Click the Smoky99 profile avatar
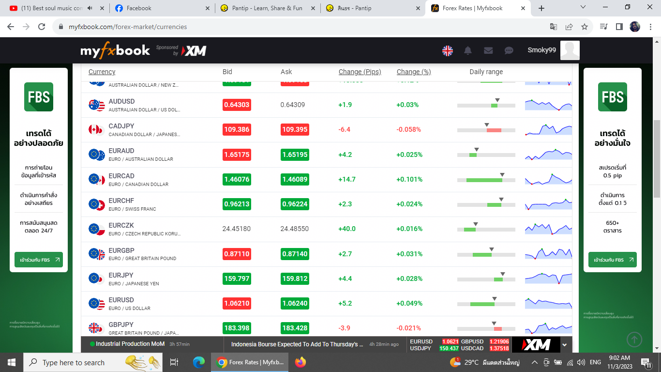661x372 pixels. (x=570, y=50)
